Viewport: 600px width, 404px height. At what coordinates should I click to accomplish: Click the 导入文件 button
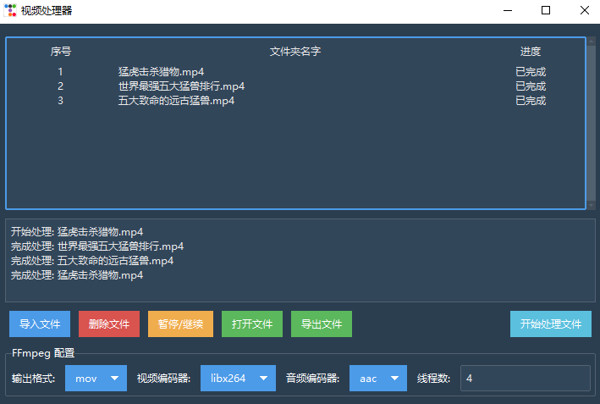click(40, 324)
